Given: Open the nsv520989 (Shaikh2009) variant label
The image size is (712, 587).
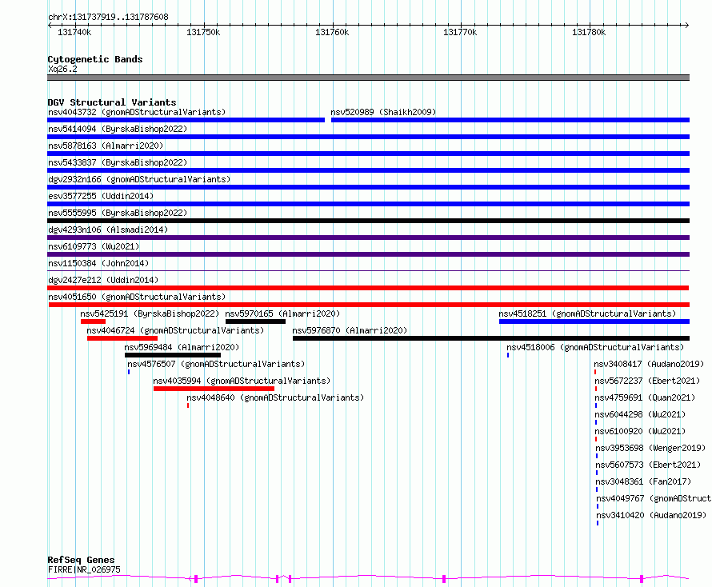Looking at the screenshot, I should 383,112.
